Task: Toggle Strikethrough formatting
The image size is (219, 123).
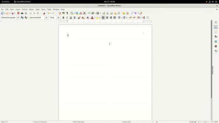Action: coord(75,17)
